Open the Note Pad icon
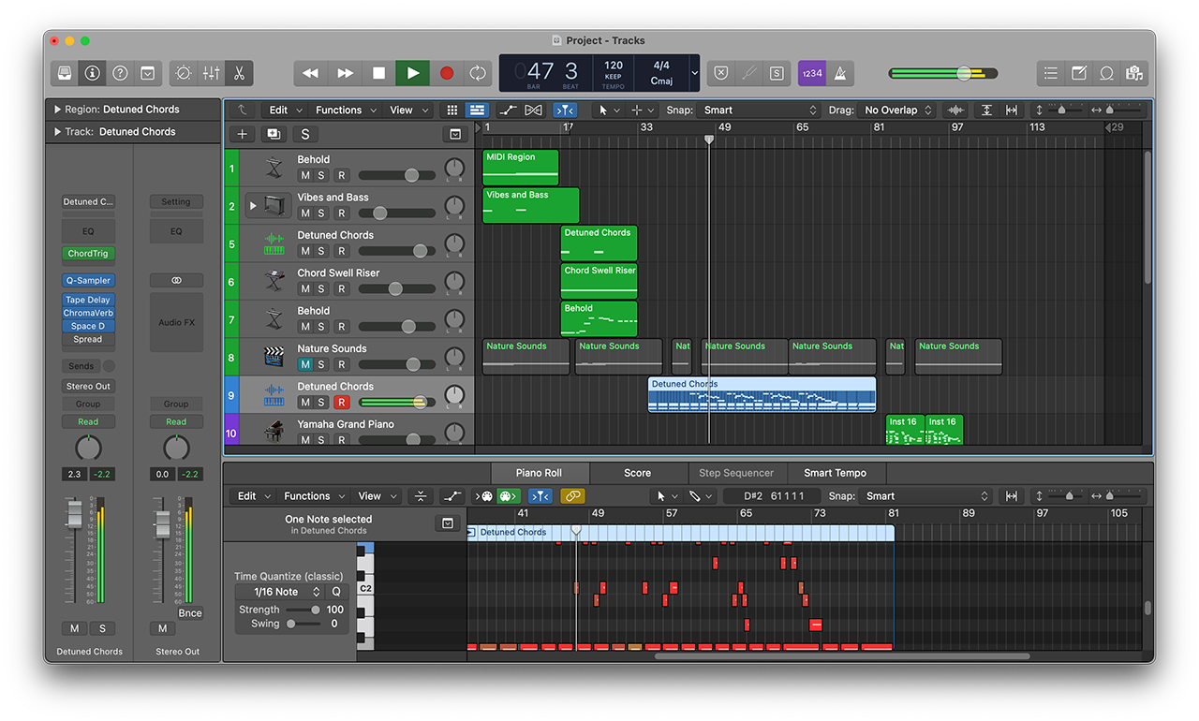This screenshot has width=1199, height=721. pos(1079,73)
